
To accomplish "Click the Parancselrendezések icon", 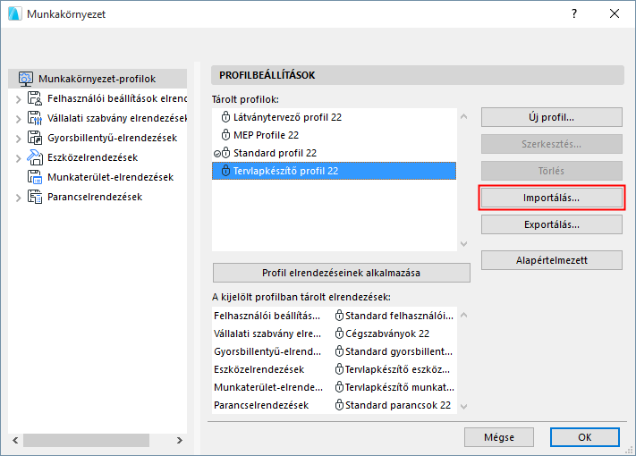I will click(35, 197).
